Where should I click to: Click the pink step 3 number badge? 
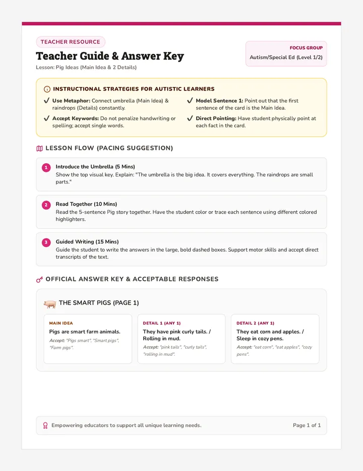pos(46,243)
